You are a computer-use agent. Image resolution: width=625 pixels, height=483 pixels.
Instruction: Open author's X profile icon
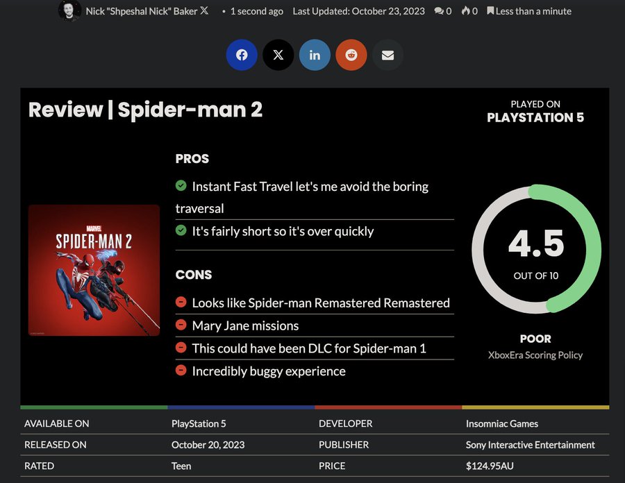(204, 10)
